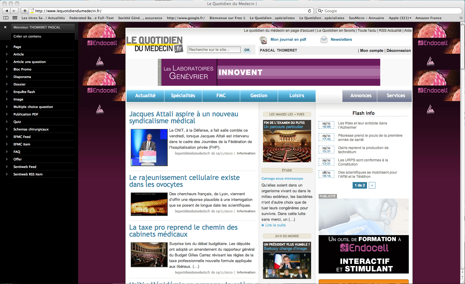This screenshot has height=284, width=465.
Task: Show hidden bookmarks with the overflow chevron
Action: pyautogui.click(x=461, y=18)
